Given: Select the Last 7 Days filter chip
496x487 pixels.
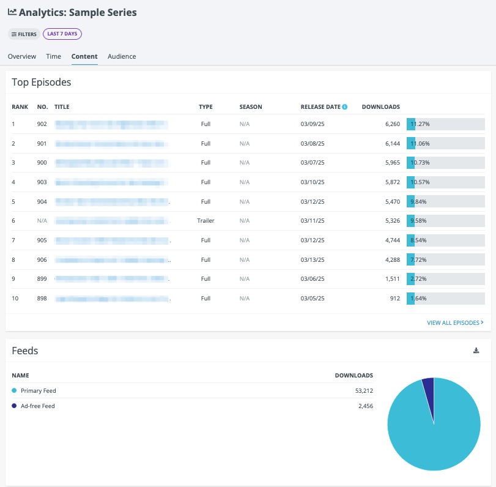Looking at the screenshot, I should pos(62,34).
